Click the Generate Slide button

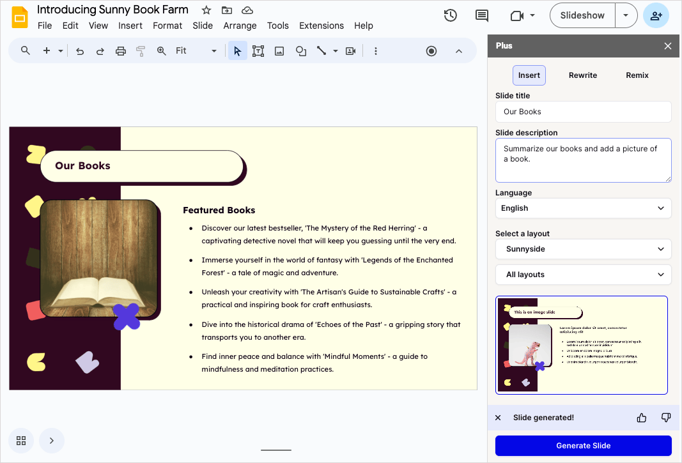[x=583, y=446]
